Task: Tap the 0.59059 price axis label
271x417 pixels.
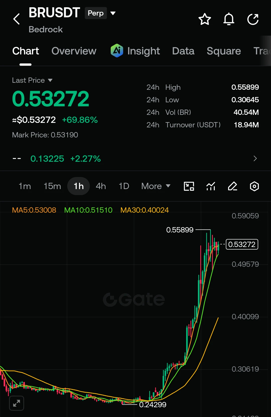Action: pos(245,216)
